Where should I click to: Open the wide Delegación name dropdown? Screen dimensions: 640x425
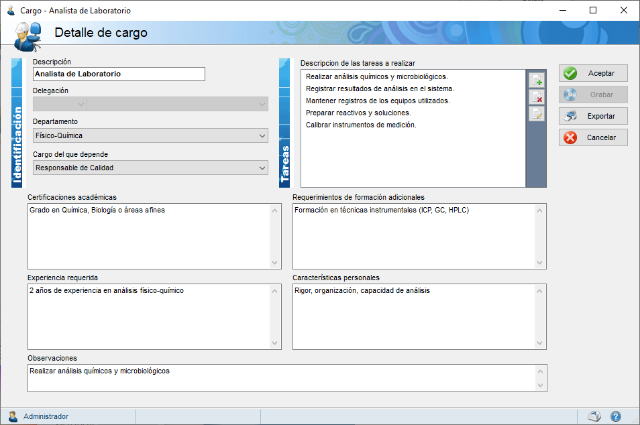[x=178, y=104]
